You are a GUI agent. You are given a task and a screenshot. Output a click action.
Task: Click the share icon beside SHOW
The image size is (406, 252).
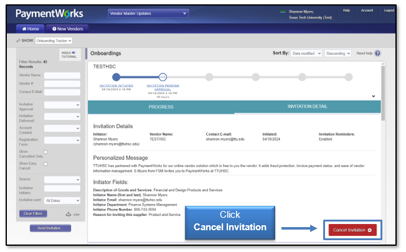18,40
